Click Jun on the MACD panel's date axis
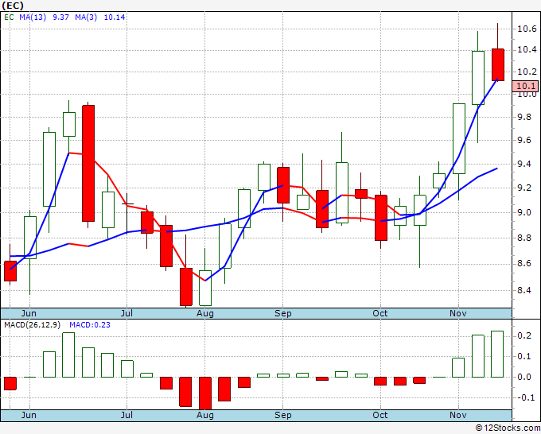The width and height of the screenshot is (541, 434). pos(29,415)
